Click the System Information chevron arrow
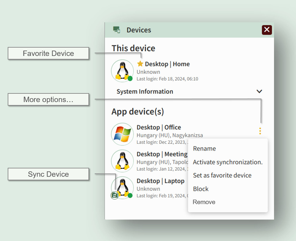The height and width of the screenshot is (241, 296). [x=259, y=91]
